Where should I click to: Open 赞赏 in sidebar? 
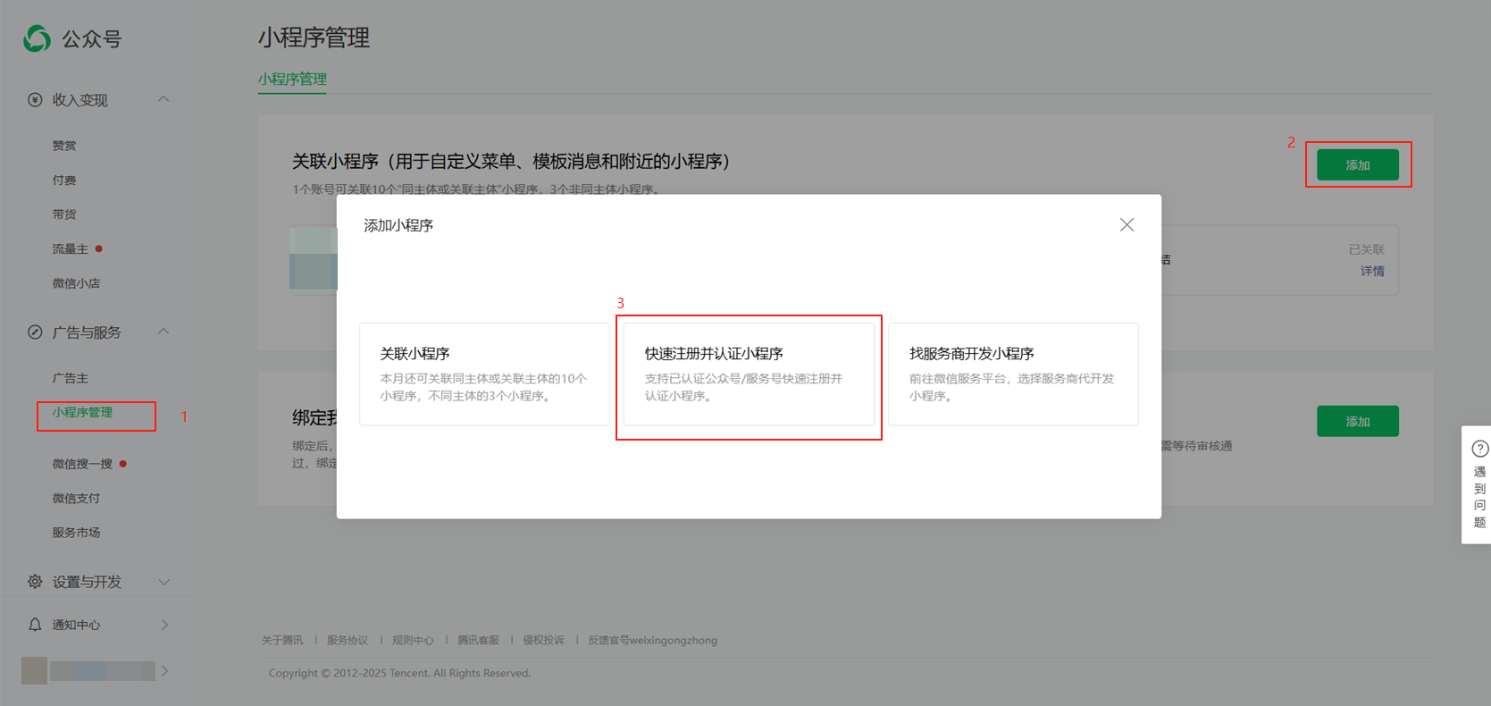pyautogui.click(x=64, y=146)
